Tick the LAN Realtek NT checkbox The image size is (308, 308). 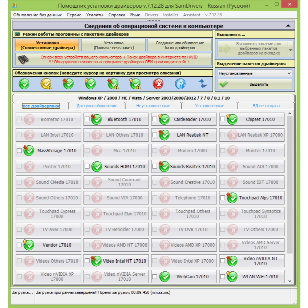(x=155, y=135)
